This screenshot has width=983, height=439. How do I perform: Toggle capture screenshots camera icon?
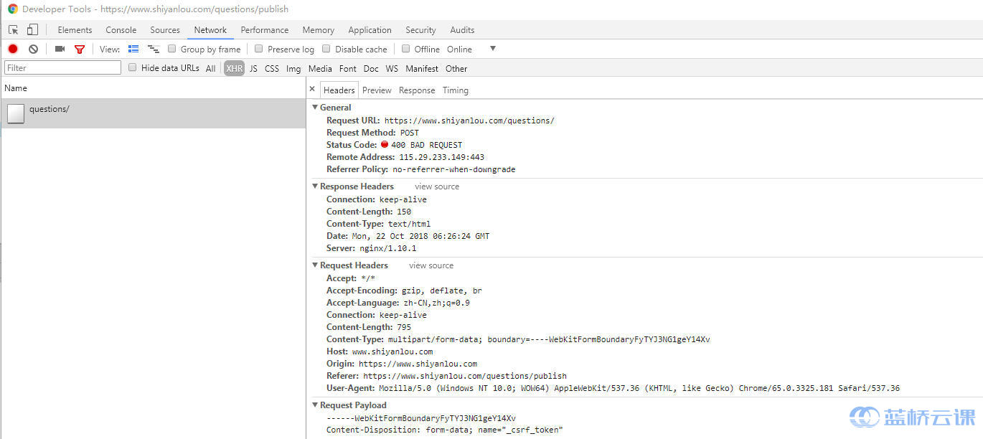pyautogui.click(x=60, y=49)
